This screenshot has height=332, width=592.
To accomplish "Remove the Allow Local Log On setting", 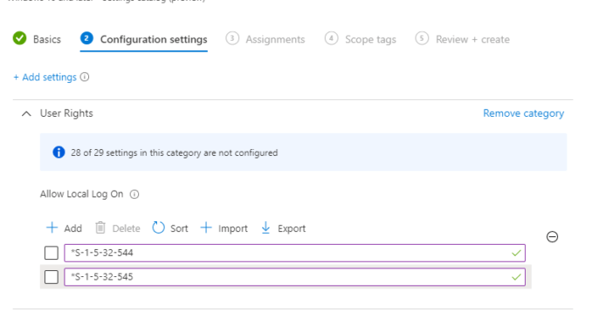I will pos(552,237).
